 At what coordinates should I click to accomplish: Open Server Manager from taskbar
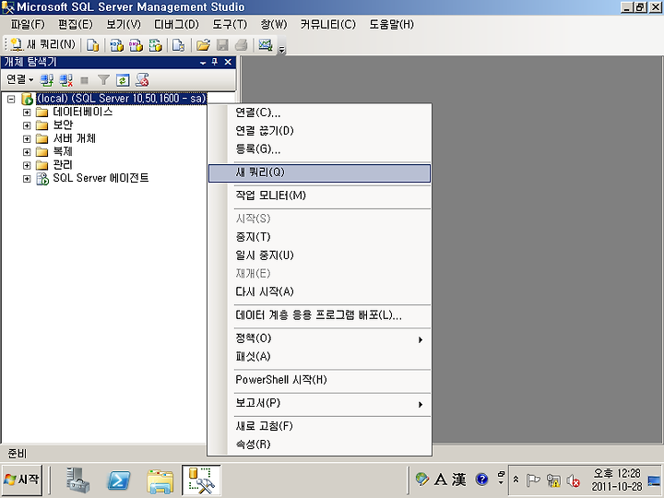coord(77,480)
